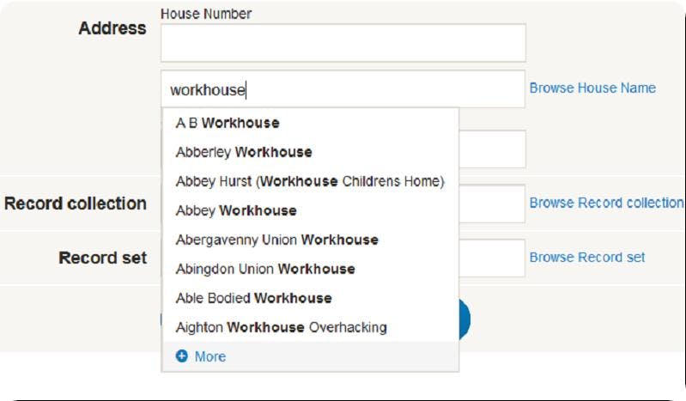The width and height of the screenshot is (686, 401).
Task: Choose Abberley Workhouse from the suggestions
Action: pyautogui.click(x=244, y=152)
